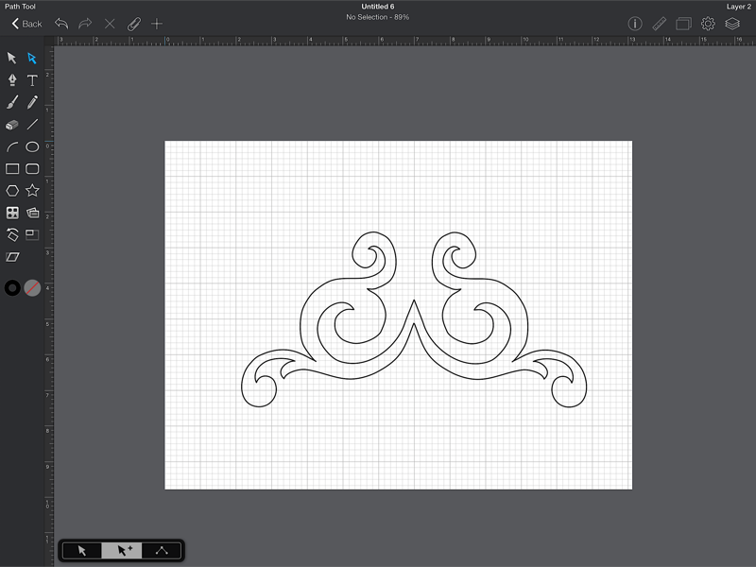756x567 pixels.
Task: Choose the Rectangle tool
Action: [x=12, y=169]
